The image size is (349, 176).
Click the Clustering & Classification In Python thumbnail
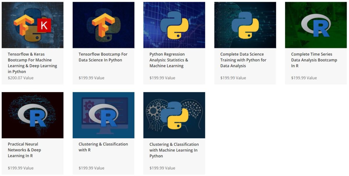pyautogui.click(x=174, y=115)
